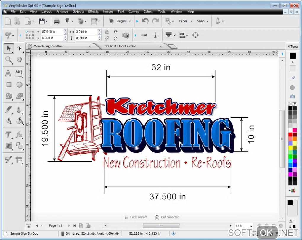Open the Effects menu
The width and height of the screenshot is (302, 240).
(x=93, y=12)
